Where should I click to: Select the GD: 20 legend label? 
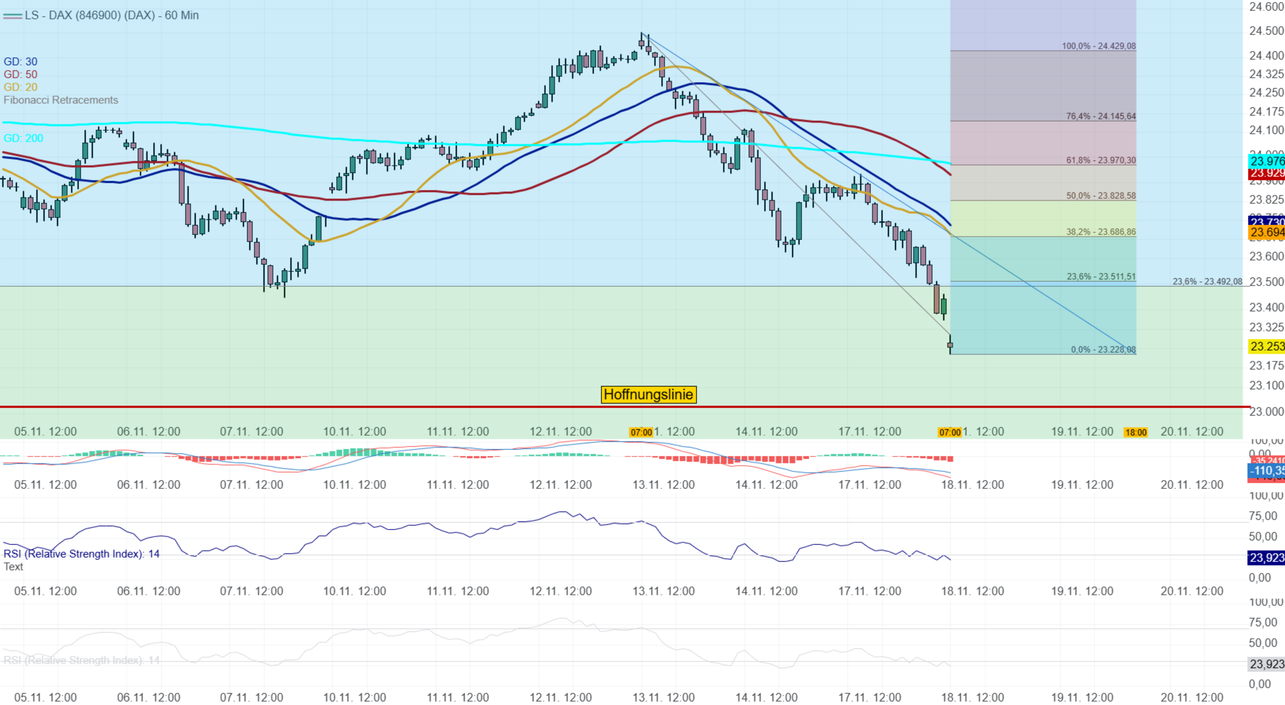point(21,87)
